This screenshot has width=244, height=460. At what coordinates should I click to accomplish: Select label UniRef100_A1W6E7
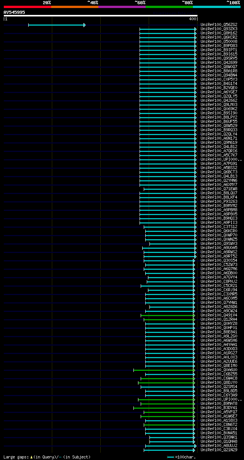click(219, 416)
